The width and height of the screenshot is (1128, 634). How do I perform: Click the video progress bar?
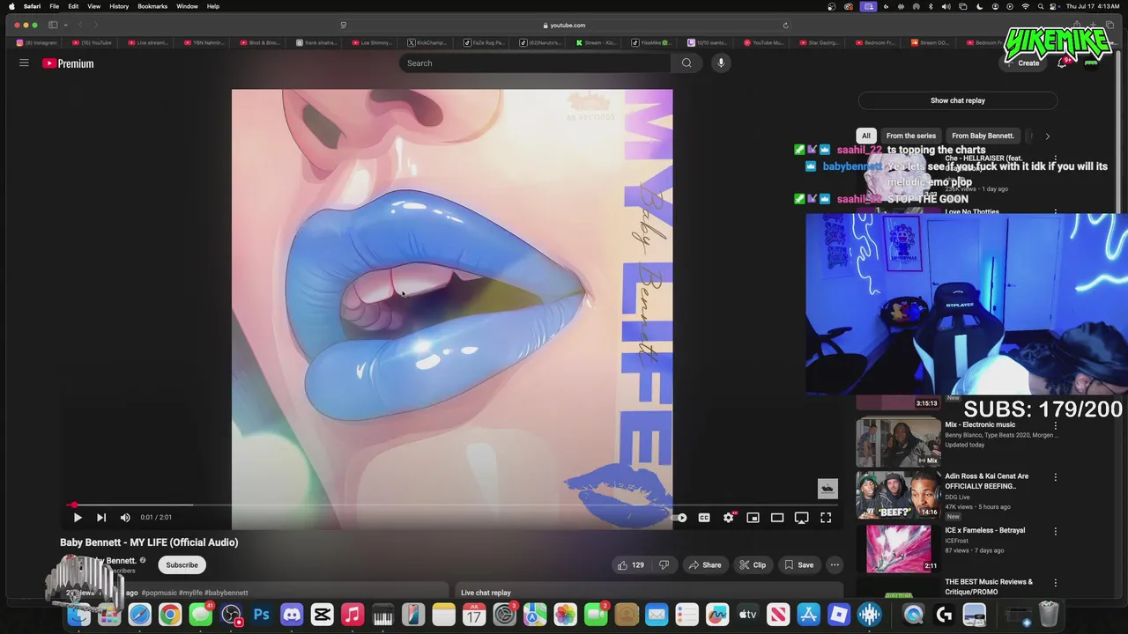[451, 505]
